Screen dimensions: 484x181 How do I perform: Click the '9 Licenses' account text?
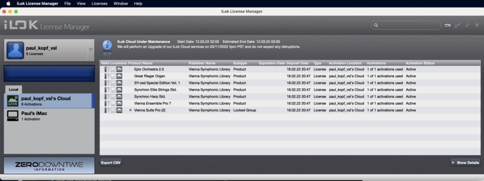(34, 54)
